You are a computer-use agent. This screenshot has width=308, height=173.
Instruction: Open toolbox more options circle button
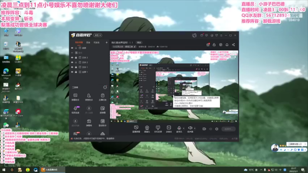(x=105, y=87)
